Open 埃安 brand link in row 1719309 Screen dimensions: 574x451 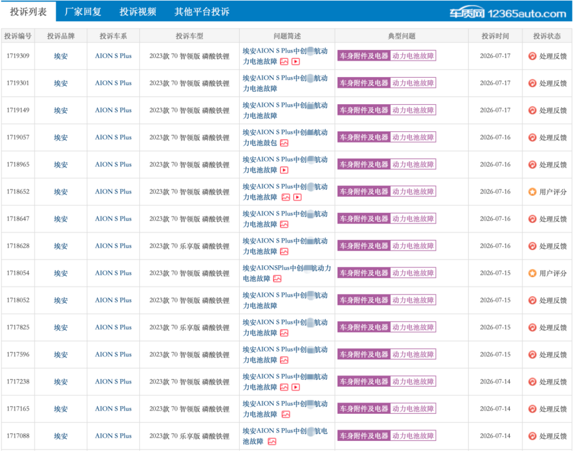pos(61,56)
